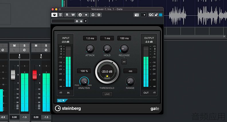This screenshot has height=122, width=227.
Task: Click the blue color square indicator
Action: coord(161,15)
